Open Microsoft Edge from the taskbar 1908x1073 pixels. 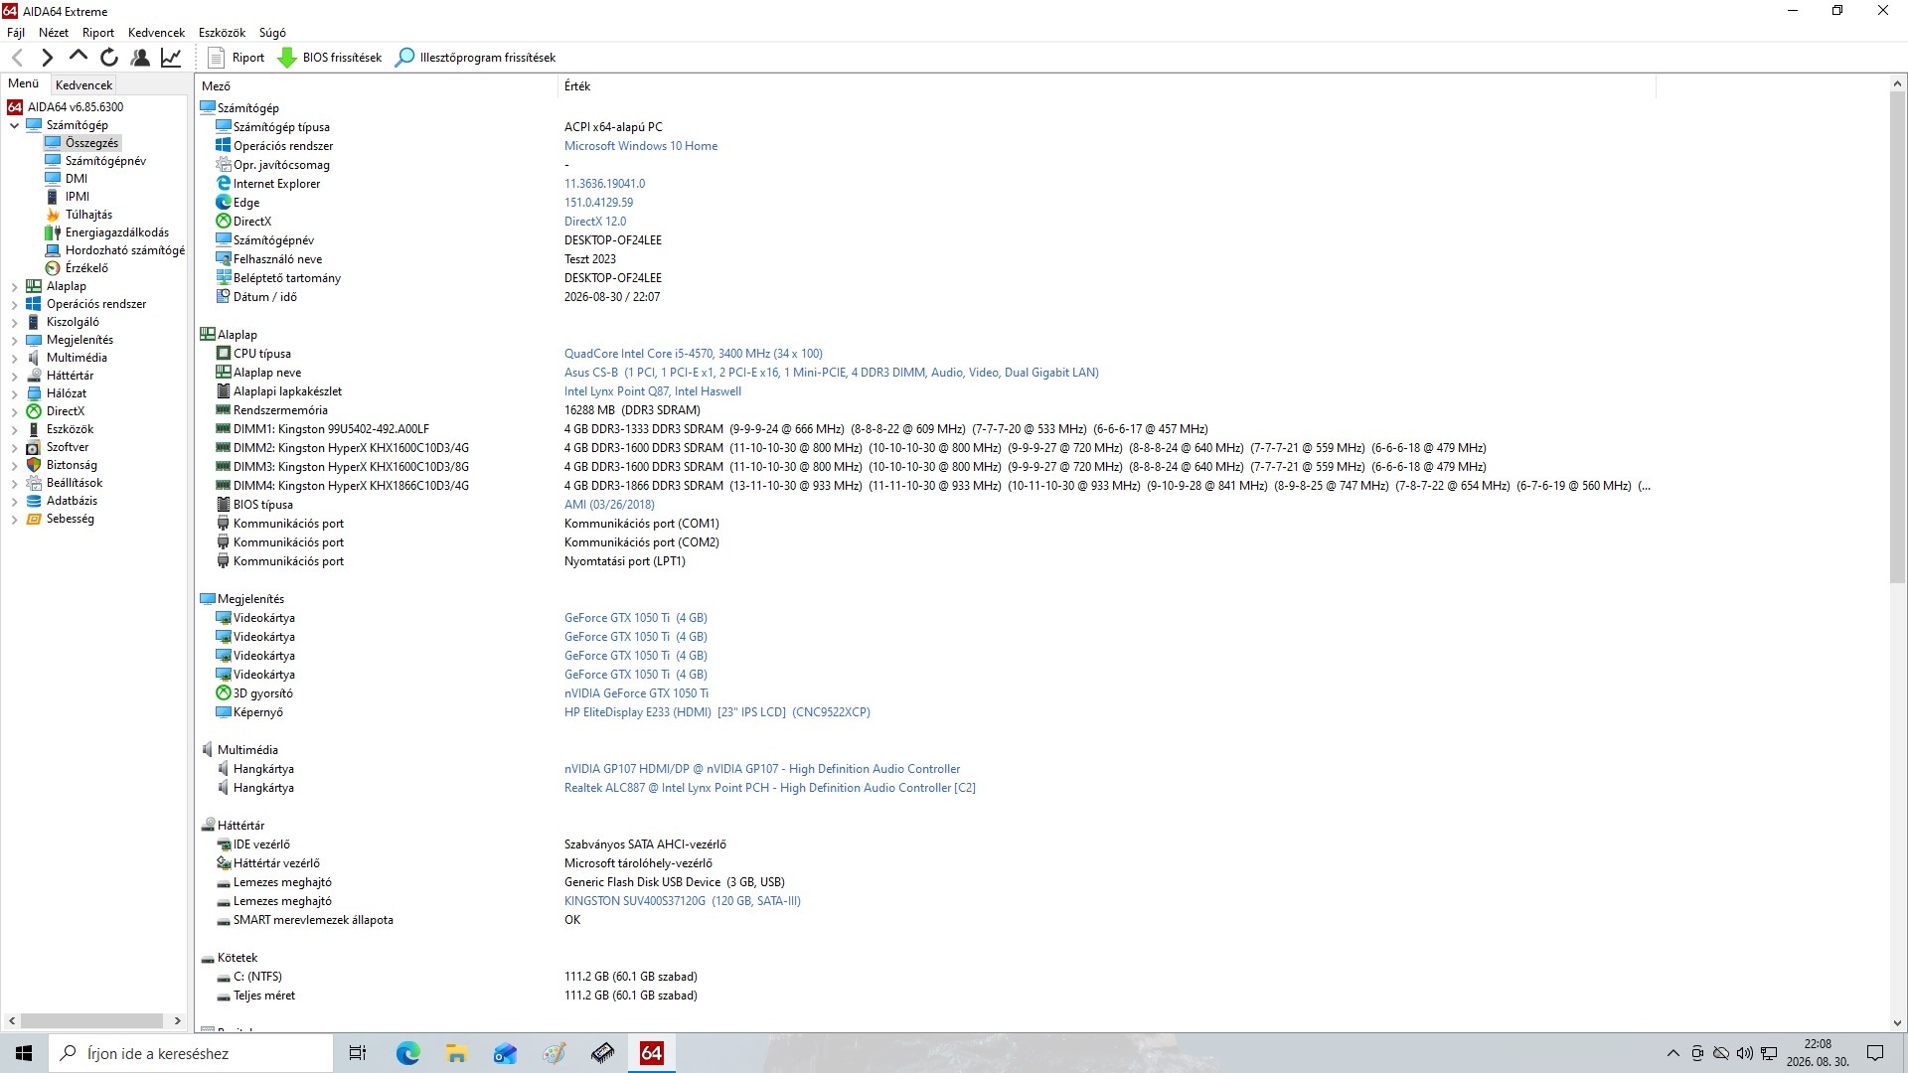click(407, 1053)
